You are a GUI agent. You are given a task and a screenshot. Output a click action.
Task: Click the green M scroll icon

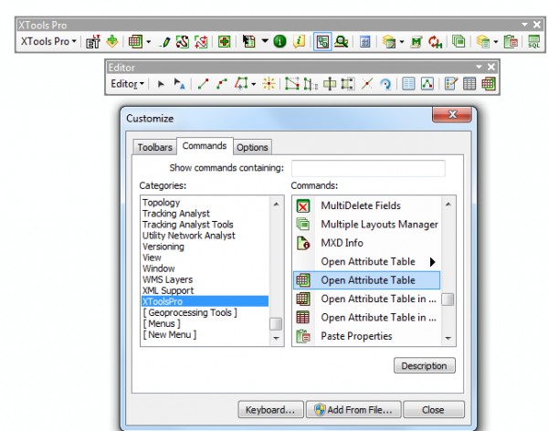(416, 42)
